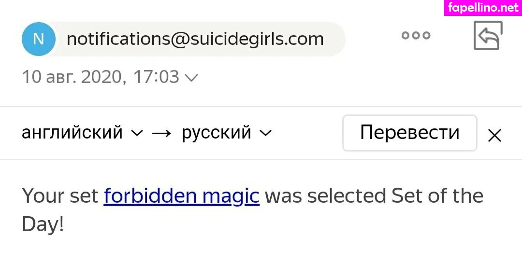Select the русский target language label
Viewport: 522px width, 265px height.
tap(216, 133)
